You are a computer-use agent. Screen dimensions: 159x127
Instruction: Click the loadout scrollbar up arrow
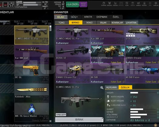[x=50, y=26]
